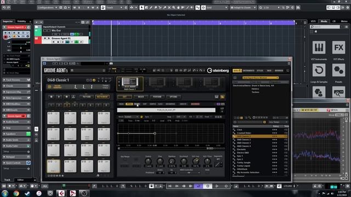Open the VST Effects FX tile

338,48
